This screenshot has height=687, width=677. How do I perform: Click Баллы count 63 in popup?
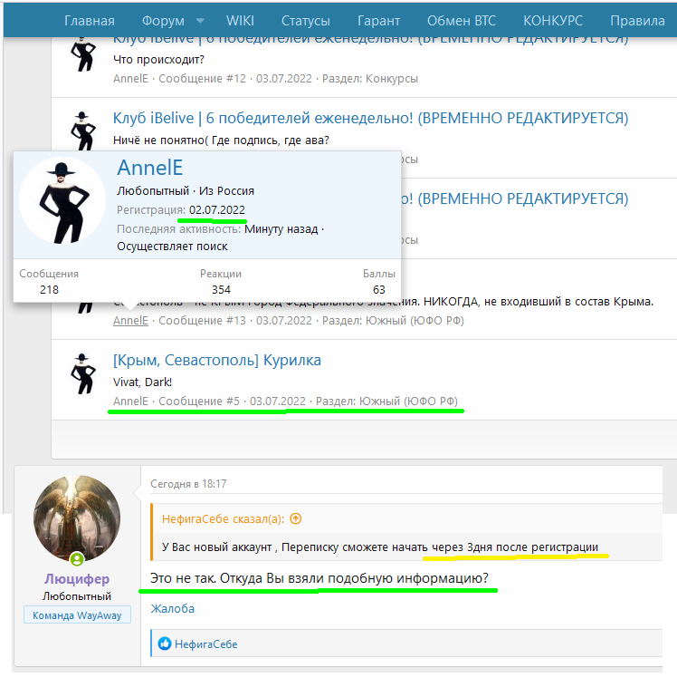pyautogui.click(x=379, y=290)
